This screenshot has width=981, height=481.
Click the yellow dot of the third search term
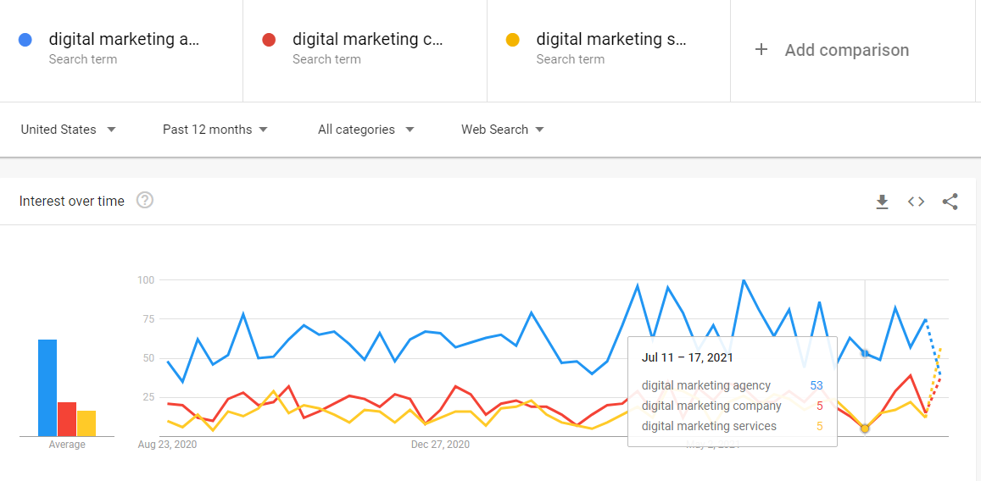(x=512, y=40)
